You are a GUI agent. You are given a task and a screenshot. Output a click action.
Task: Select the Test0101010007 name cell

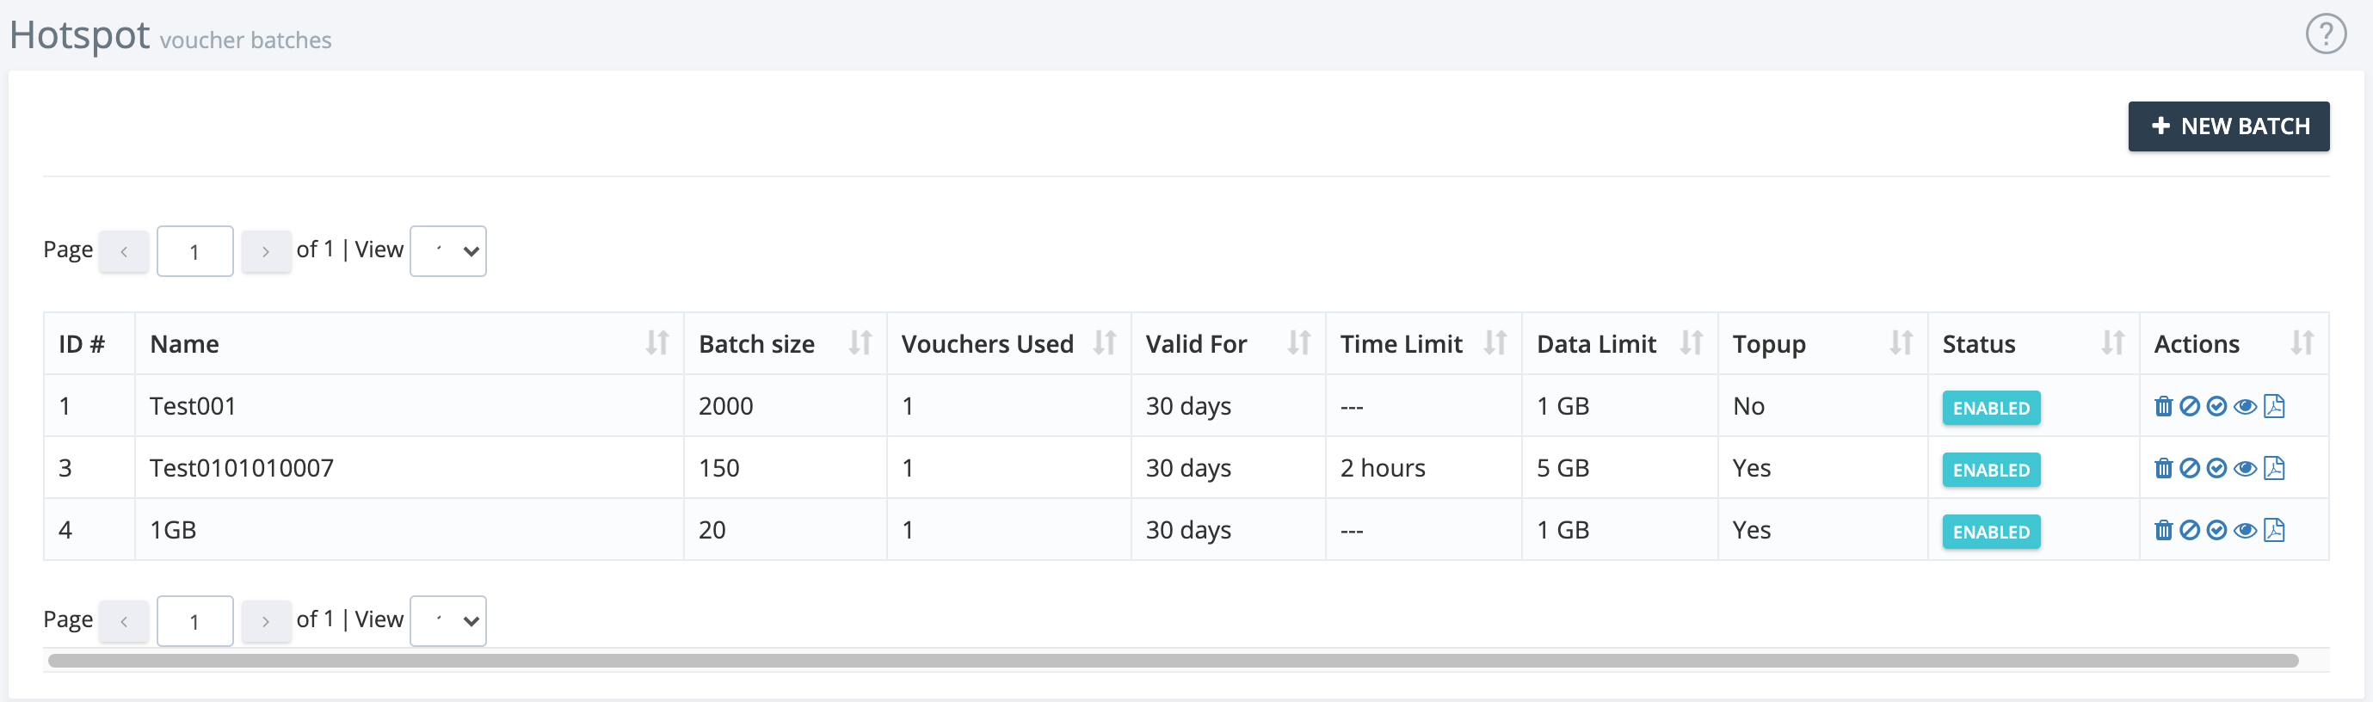(409, 468)
